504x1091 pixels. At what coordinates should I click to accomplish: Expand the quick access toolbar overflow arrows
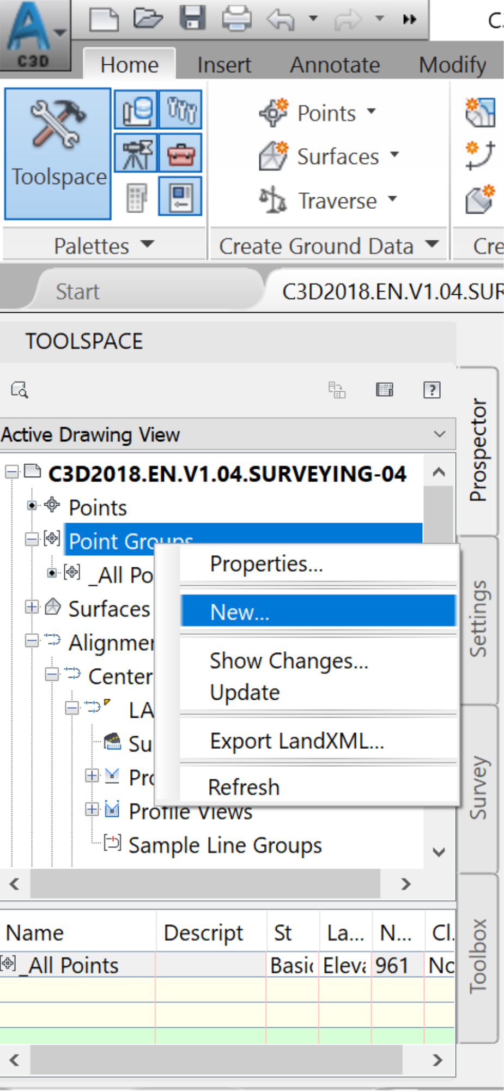409,20
